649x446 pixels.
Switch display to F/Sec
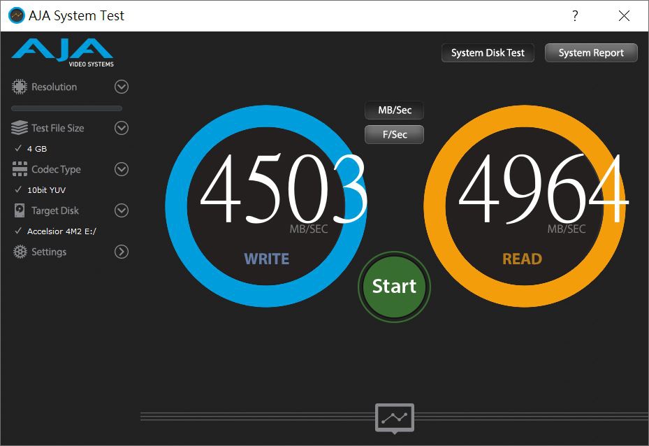[395, 135]
